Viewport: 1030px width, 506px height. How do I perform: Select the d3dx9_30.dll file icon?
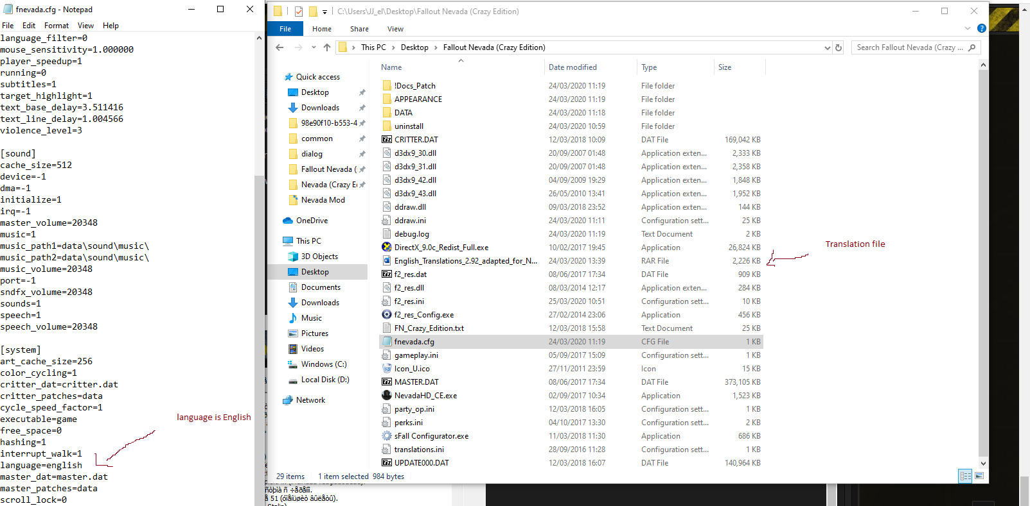(x=387, y=153)
